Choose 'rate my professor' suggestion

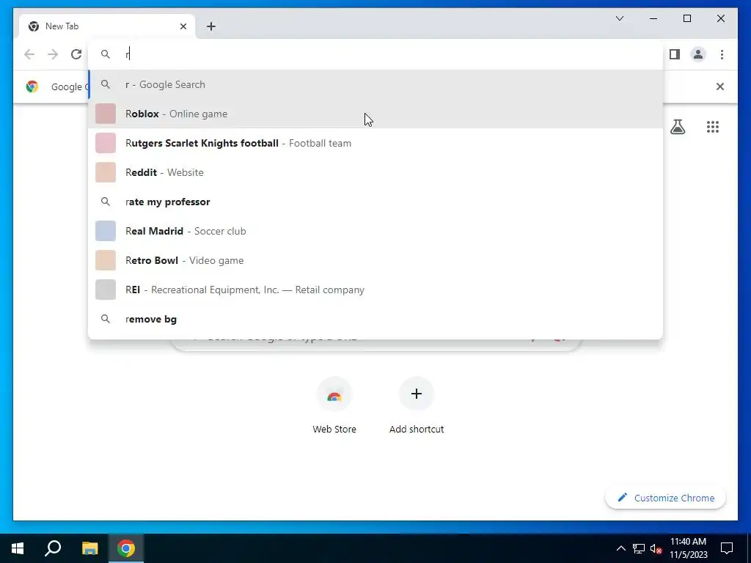coord(375,202)
